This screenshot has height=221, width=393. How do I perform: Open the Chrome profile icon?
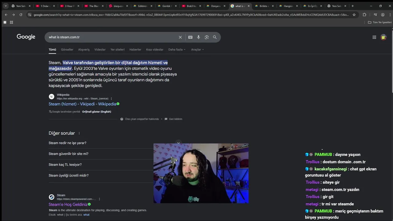pos(383,15)
